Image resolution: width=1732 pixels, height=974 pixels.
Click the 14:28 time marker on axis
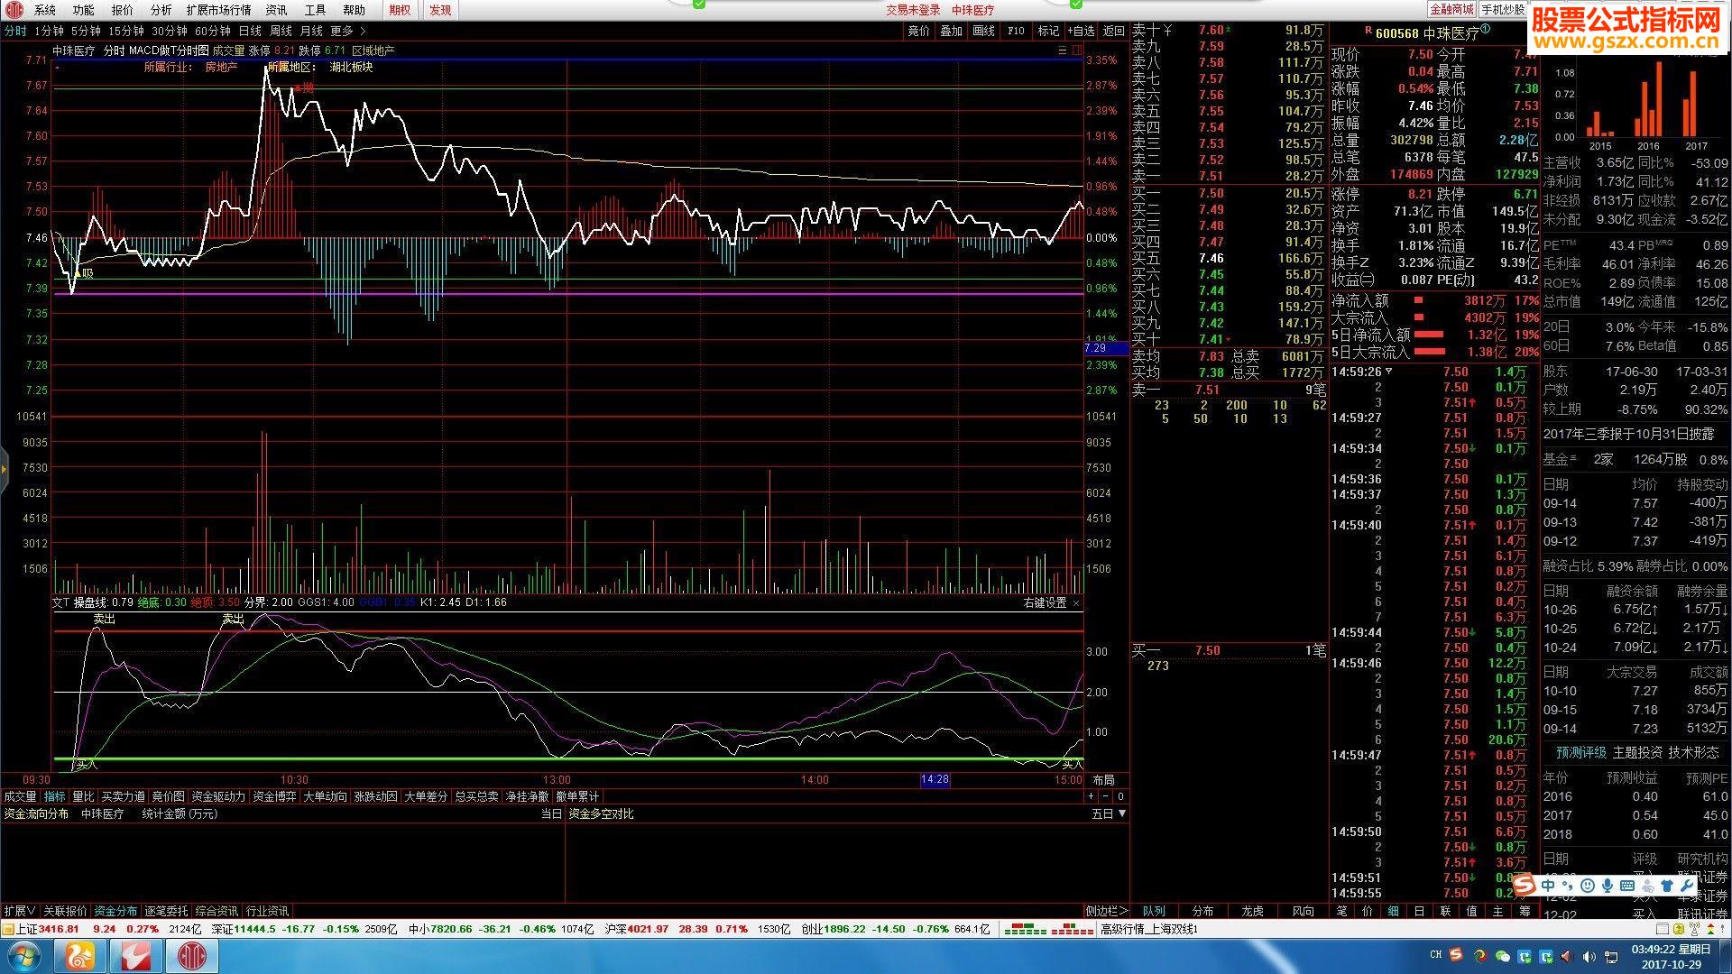pyautogui.click(x=935, y=780)
